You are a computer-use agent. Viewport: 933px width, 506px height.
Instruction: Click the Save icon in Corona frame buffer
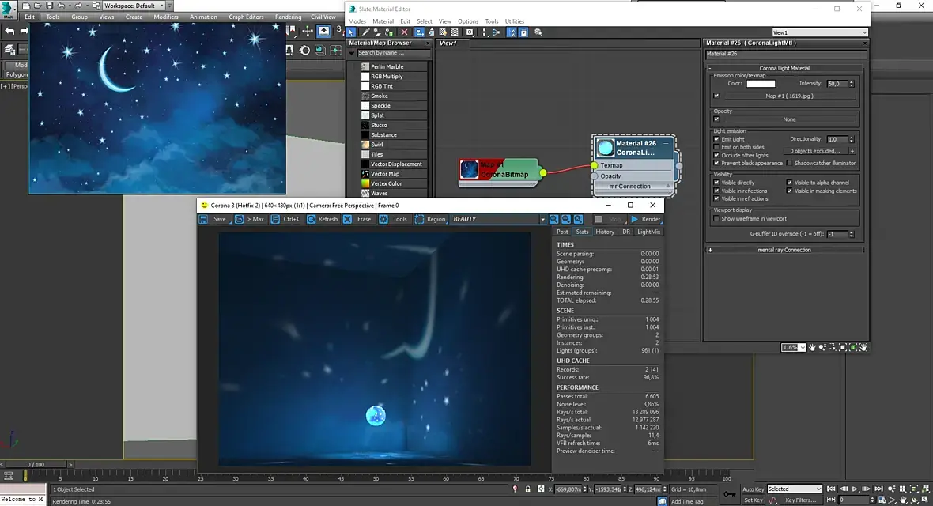coord(205,219)
